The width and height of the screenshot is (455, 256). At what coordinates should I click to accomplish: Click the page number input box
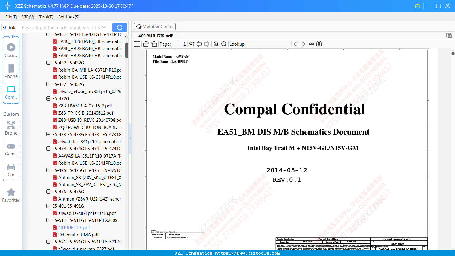click(x=180, y=44)
